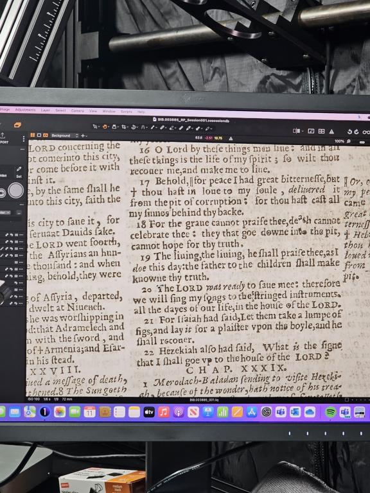Click the Undo arrow in the top toolbar

(x=349, y=132)
